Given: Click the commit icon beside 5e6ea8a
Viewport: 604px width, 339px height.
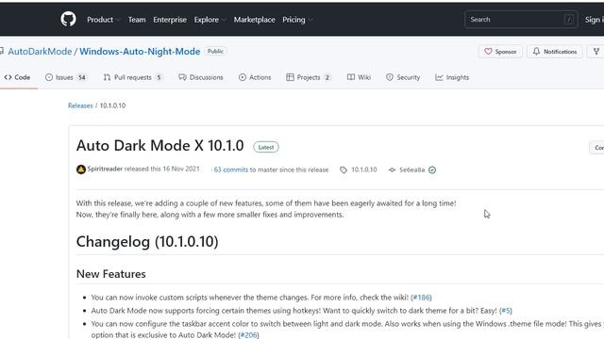Looking at the screenshot, I should point(393,169).
